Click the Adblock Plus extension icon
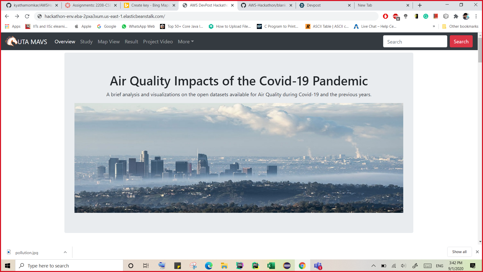Screen dimensions: 483x272 (x=396, y=16)
